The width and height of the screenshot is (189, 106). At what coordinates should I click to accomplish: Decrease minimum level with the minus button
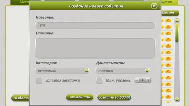point(137,80)
